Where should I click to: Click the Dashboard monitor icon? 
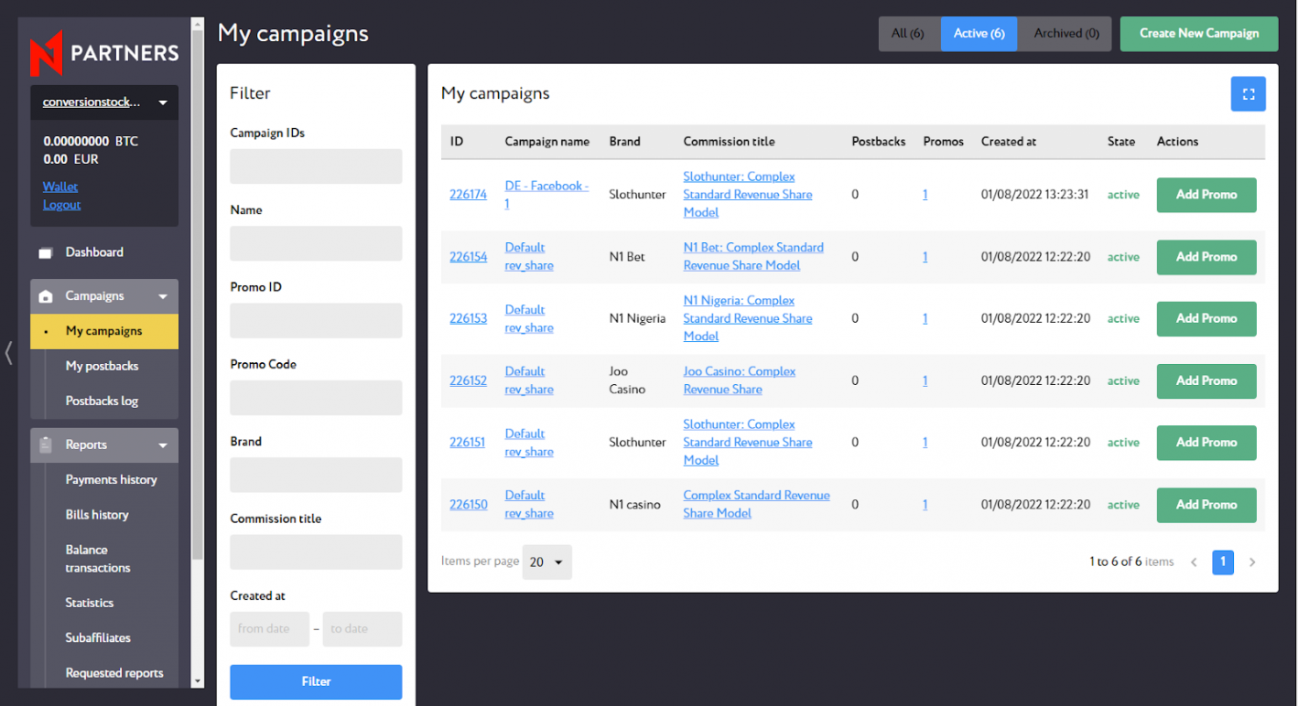(46, 253)
